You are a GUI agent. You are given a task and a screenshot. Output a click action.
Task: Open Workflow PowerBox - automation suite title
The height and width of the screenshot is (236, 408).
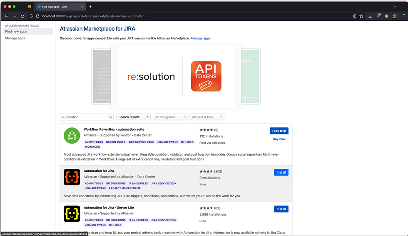pos(114,129)
